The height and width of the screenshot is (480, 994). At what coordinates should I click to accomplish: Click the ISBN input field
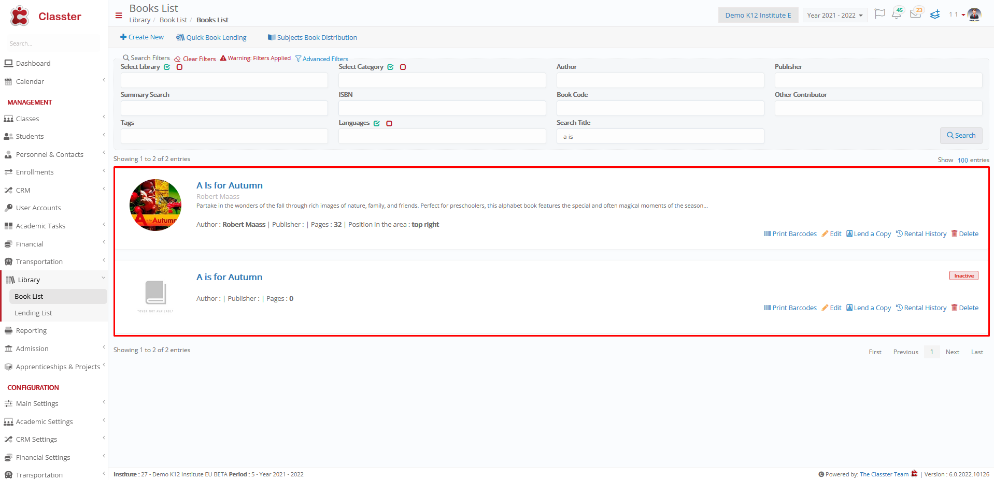pyautogui.click(x=442, y=108)
